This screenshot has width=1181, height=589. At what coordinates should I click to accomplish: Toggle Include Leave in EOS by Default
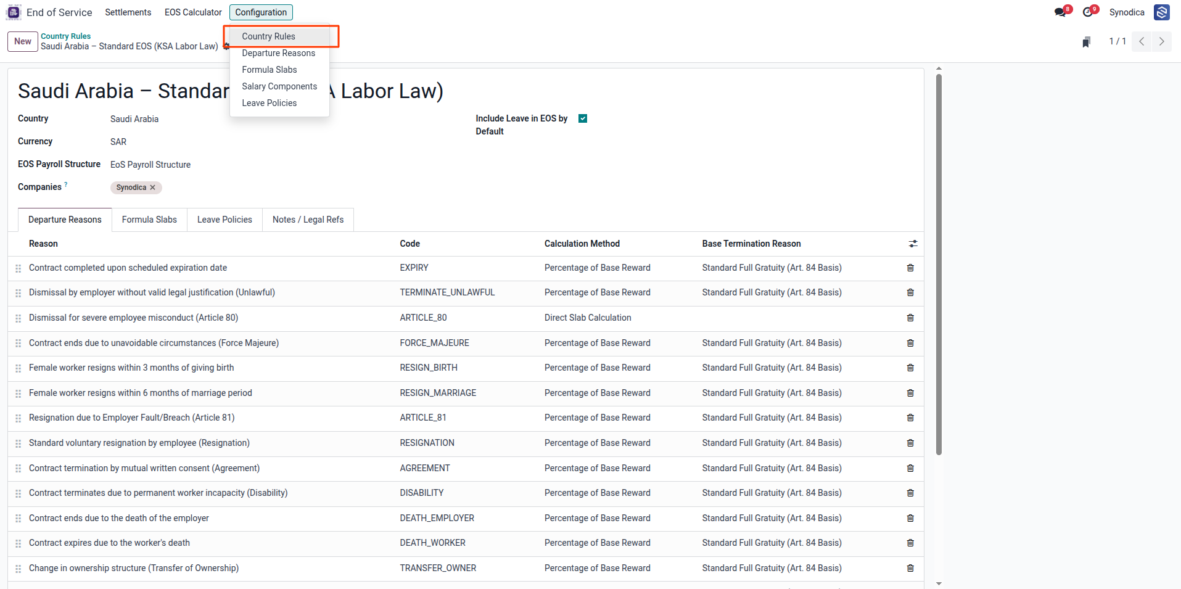[583, 118]
